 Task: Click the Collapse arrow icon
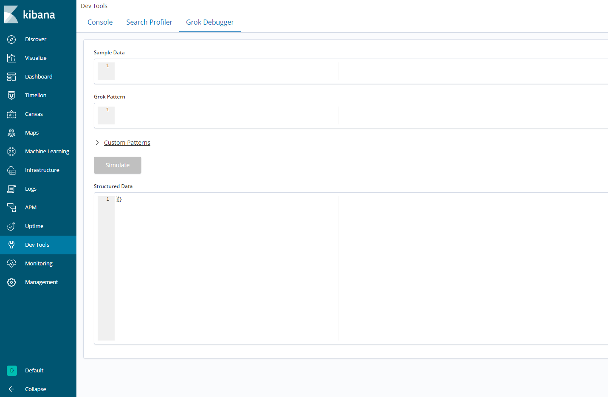(x=11, y=389)
